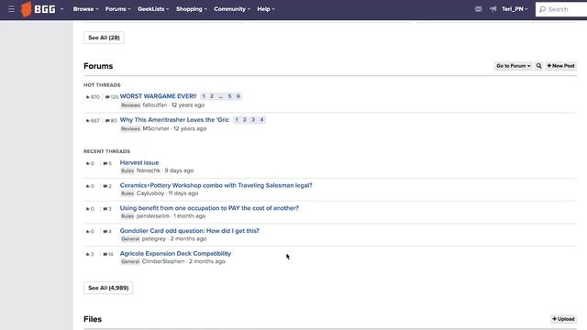Click thumbs-up icon on Ameritrasher thread
587x330 pixels.
coord(88,120)
